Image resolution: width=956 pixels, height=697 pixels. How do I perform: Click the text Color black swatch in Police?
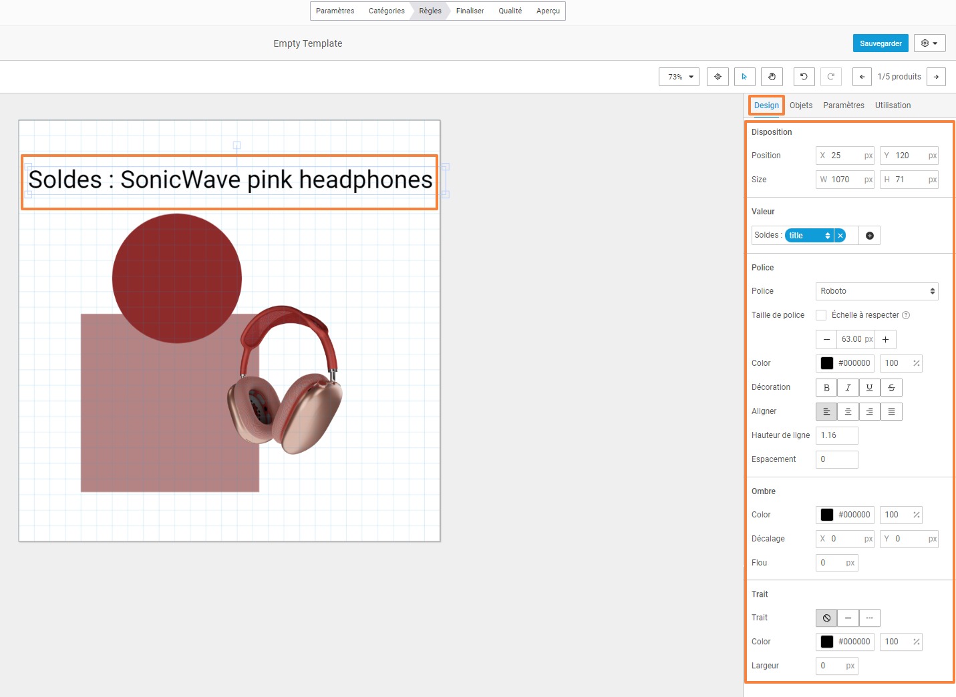click(827, 363)
